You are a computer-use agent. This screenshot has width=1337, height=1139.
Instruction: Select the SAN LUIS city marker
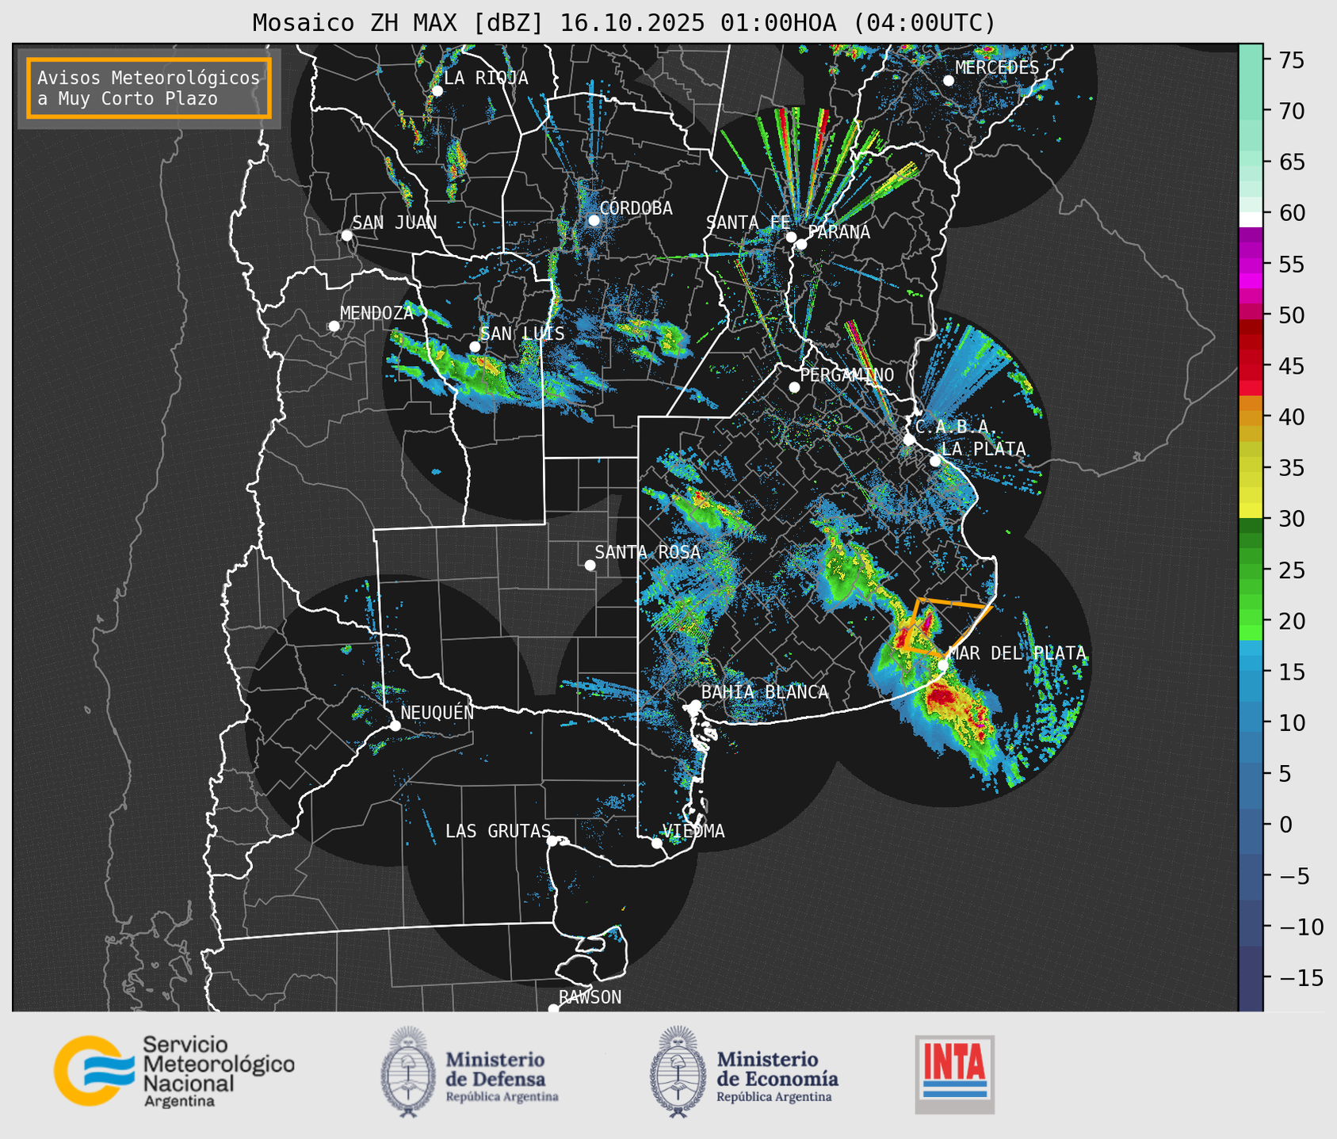[x=475, y=347]
